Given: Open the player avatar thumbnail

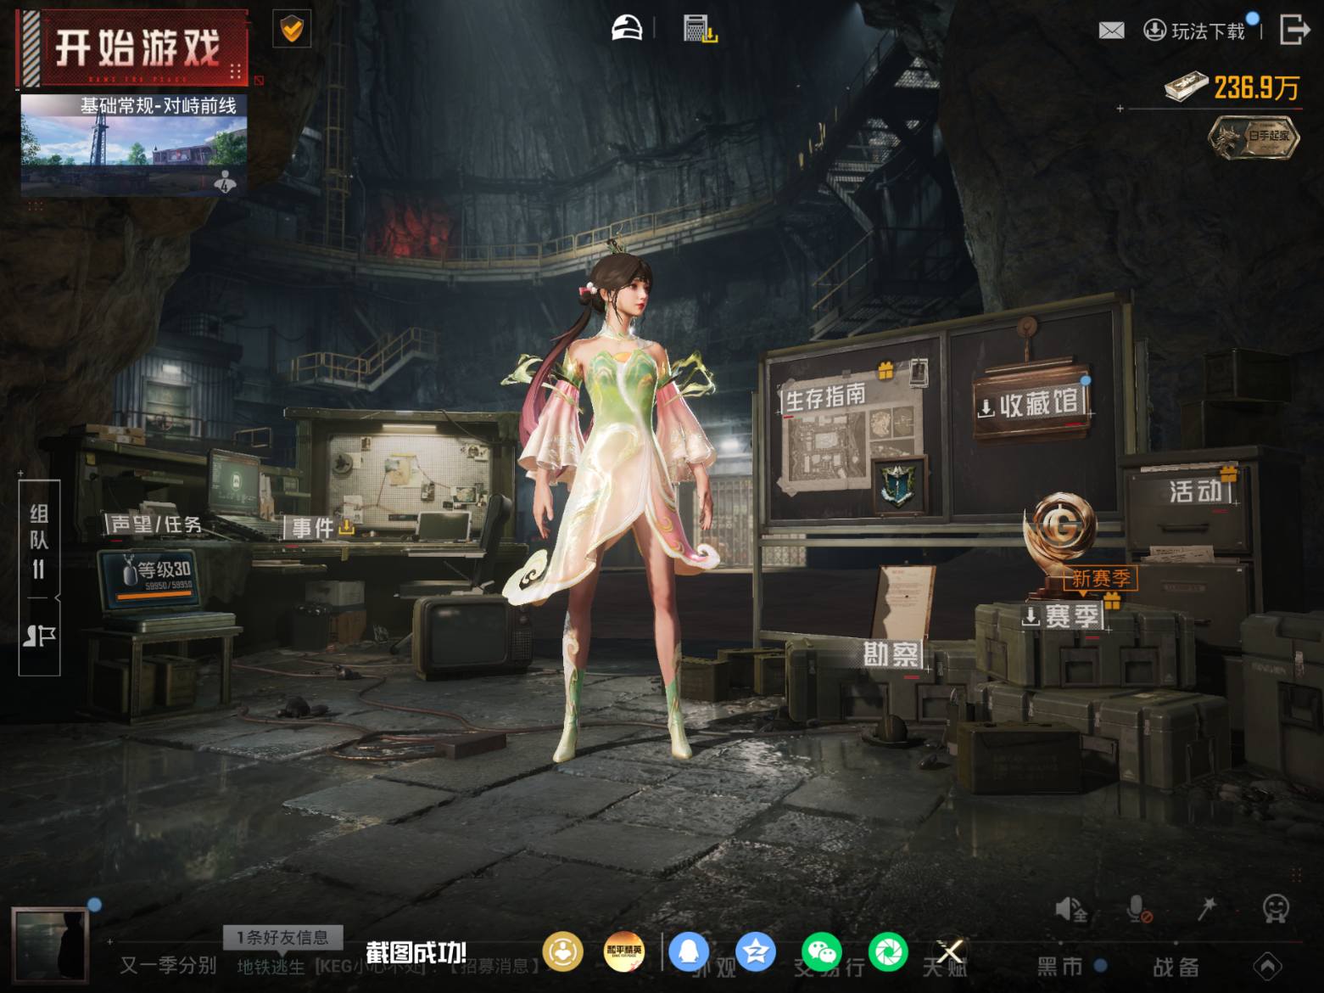Looking at the screenshot, I should pyautogui.click(x=51, y=944).
